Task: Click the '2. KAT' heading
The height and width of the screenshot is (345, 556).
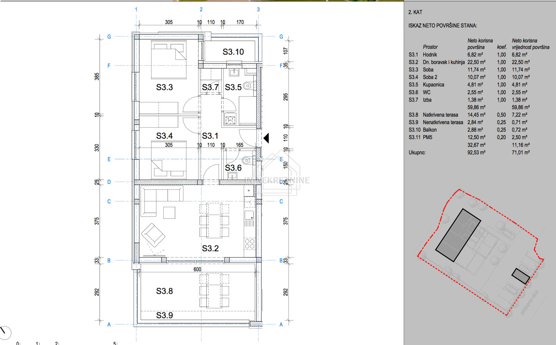Action: click(416, 13)
